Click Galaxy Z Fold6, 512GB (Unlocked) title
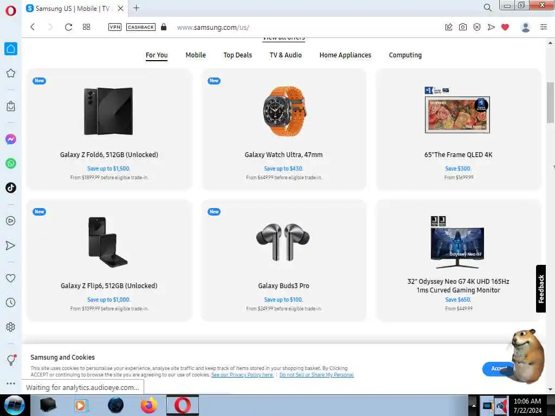This screenshot has width=555, height=416. [x=109, y=154]
